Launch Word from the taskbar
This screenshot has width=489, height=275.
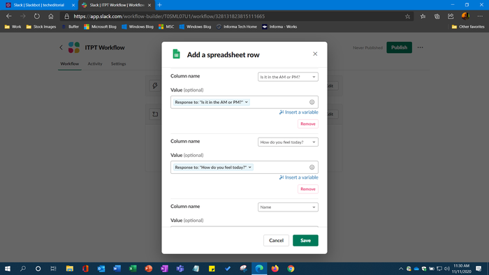[x=117, y=269]
